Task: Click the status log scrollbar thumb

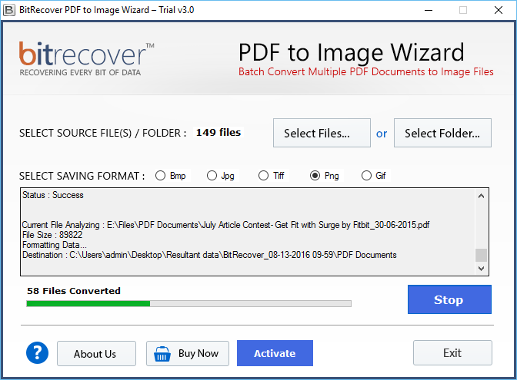Action: point(481,255)
